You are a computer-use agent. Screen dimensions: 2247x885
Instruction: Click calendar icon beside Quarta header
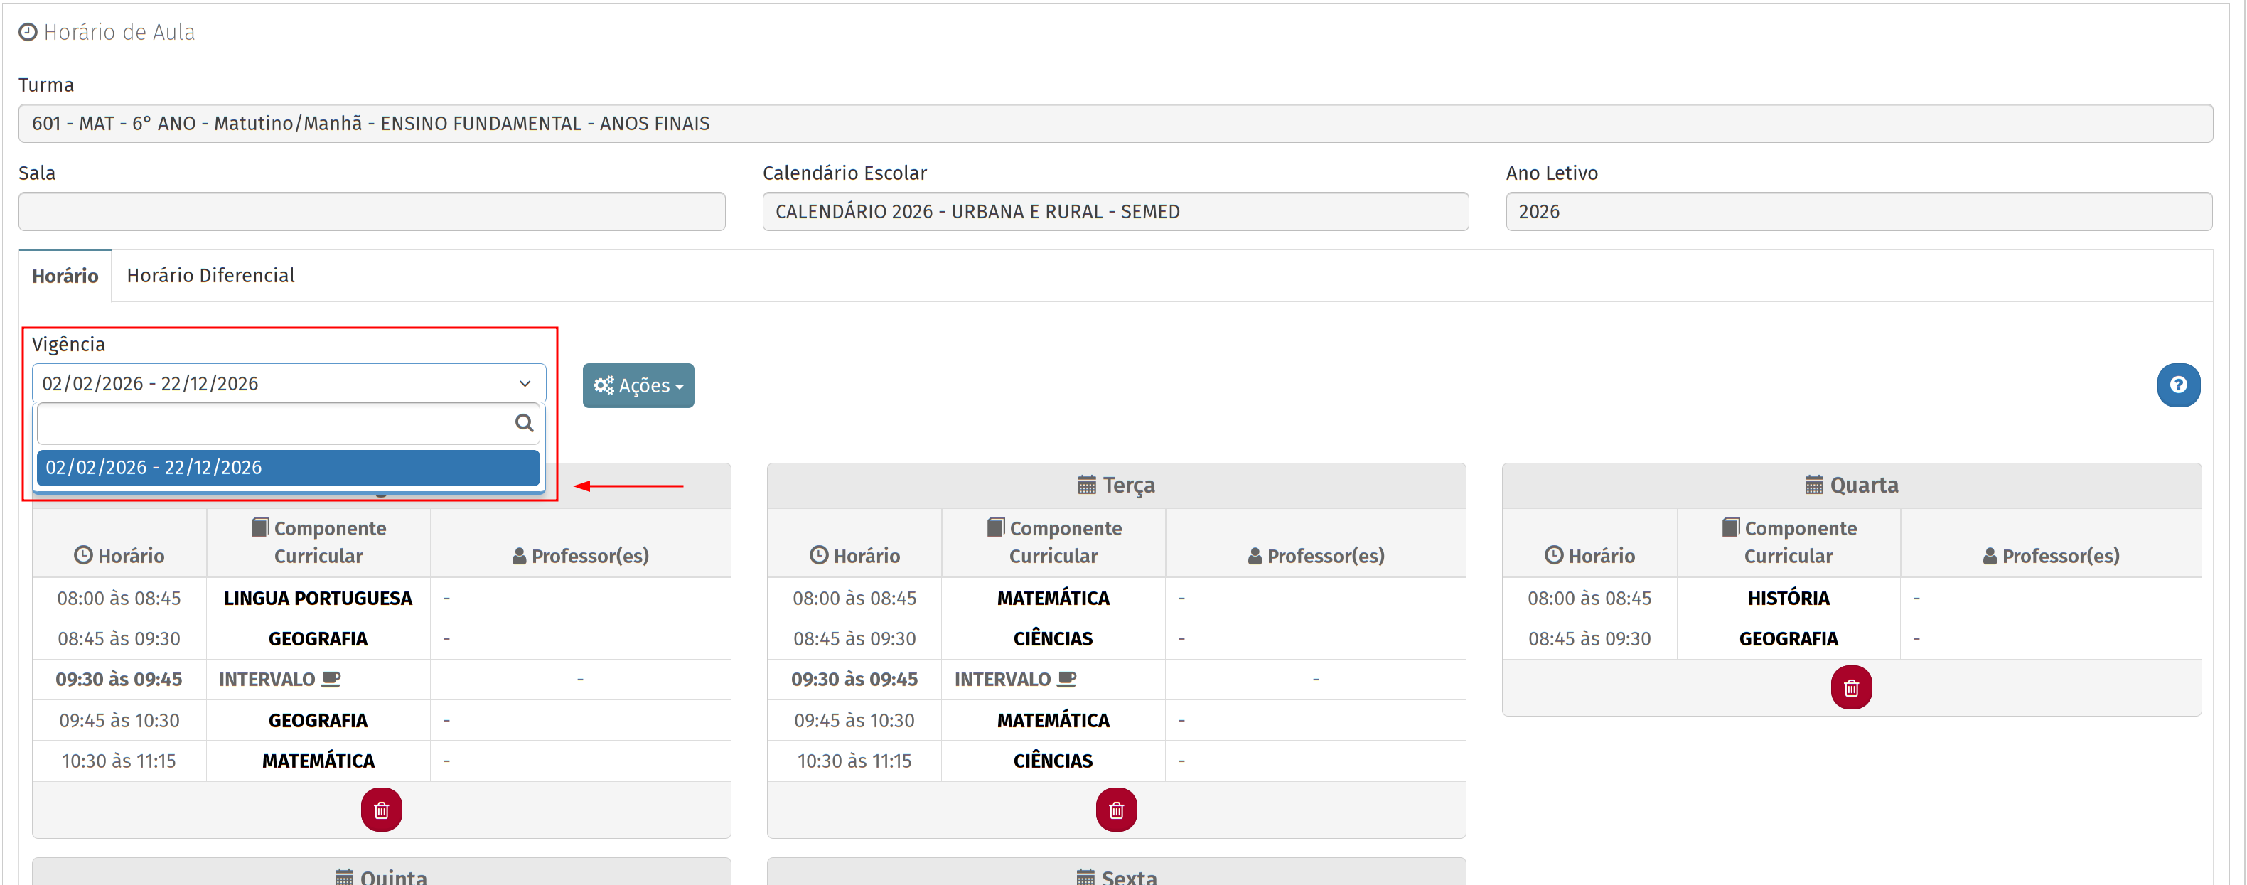click(x=1813, y=485)
